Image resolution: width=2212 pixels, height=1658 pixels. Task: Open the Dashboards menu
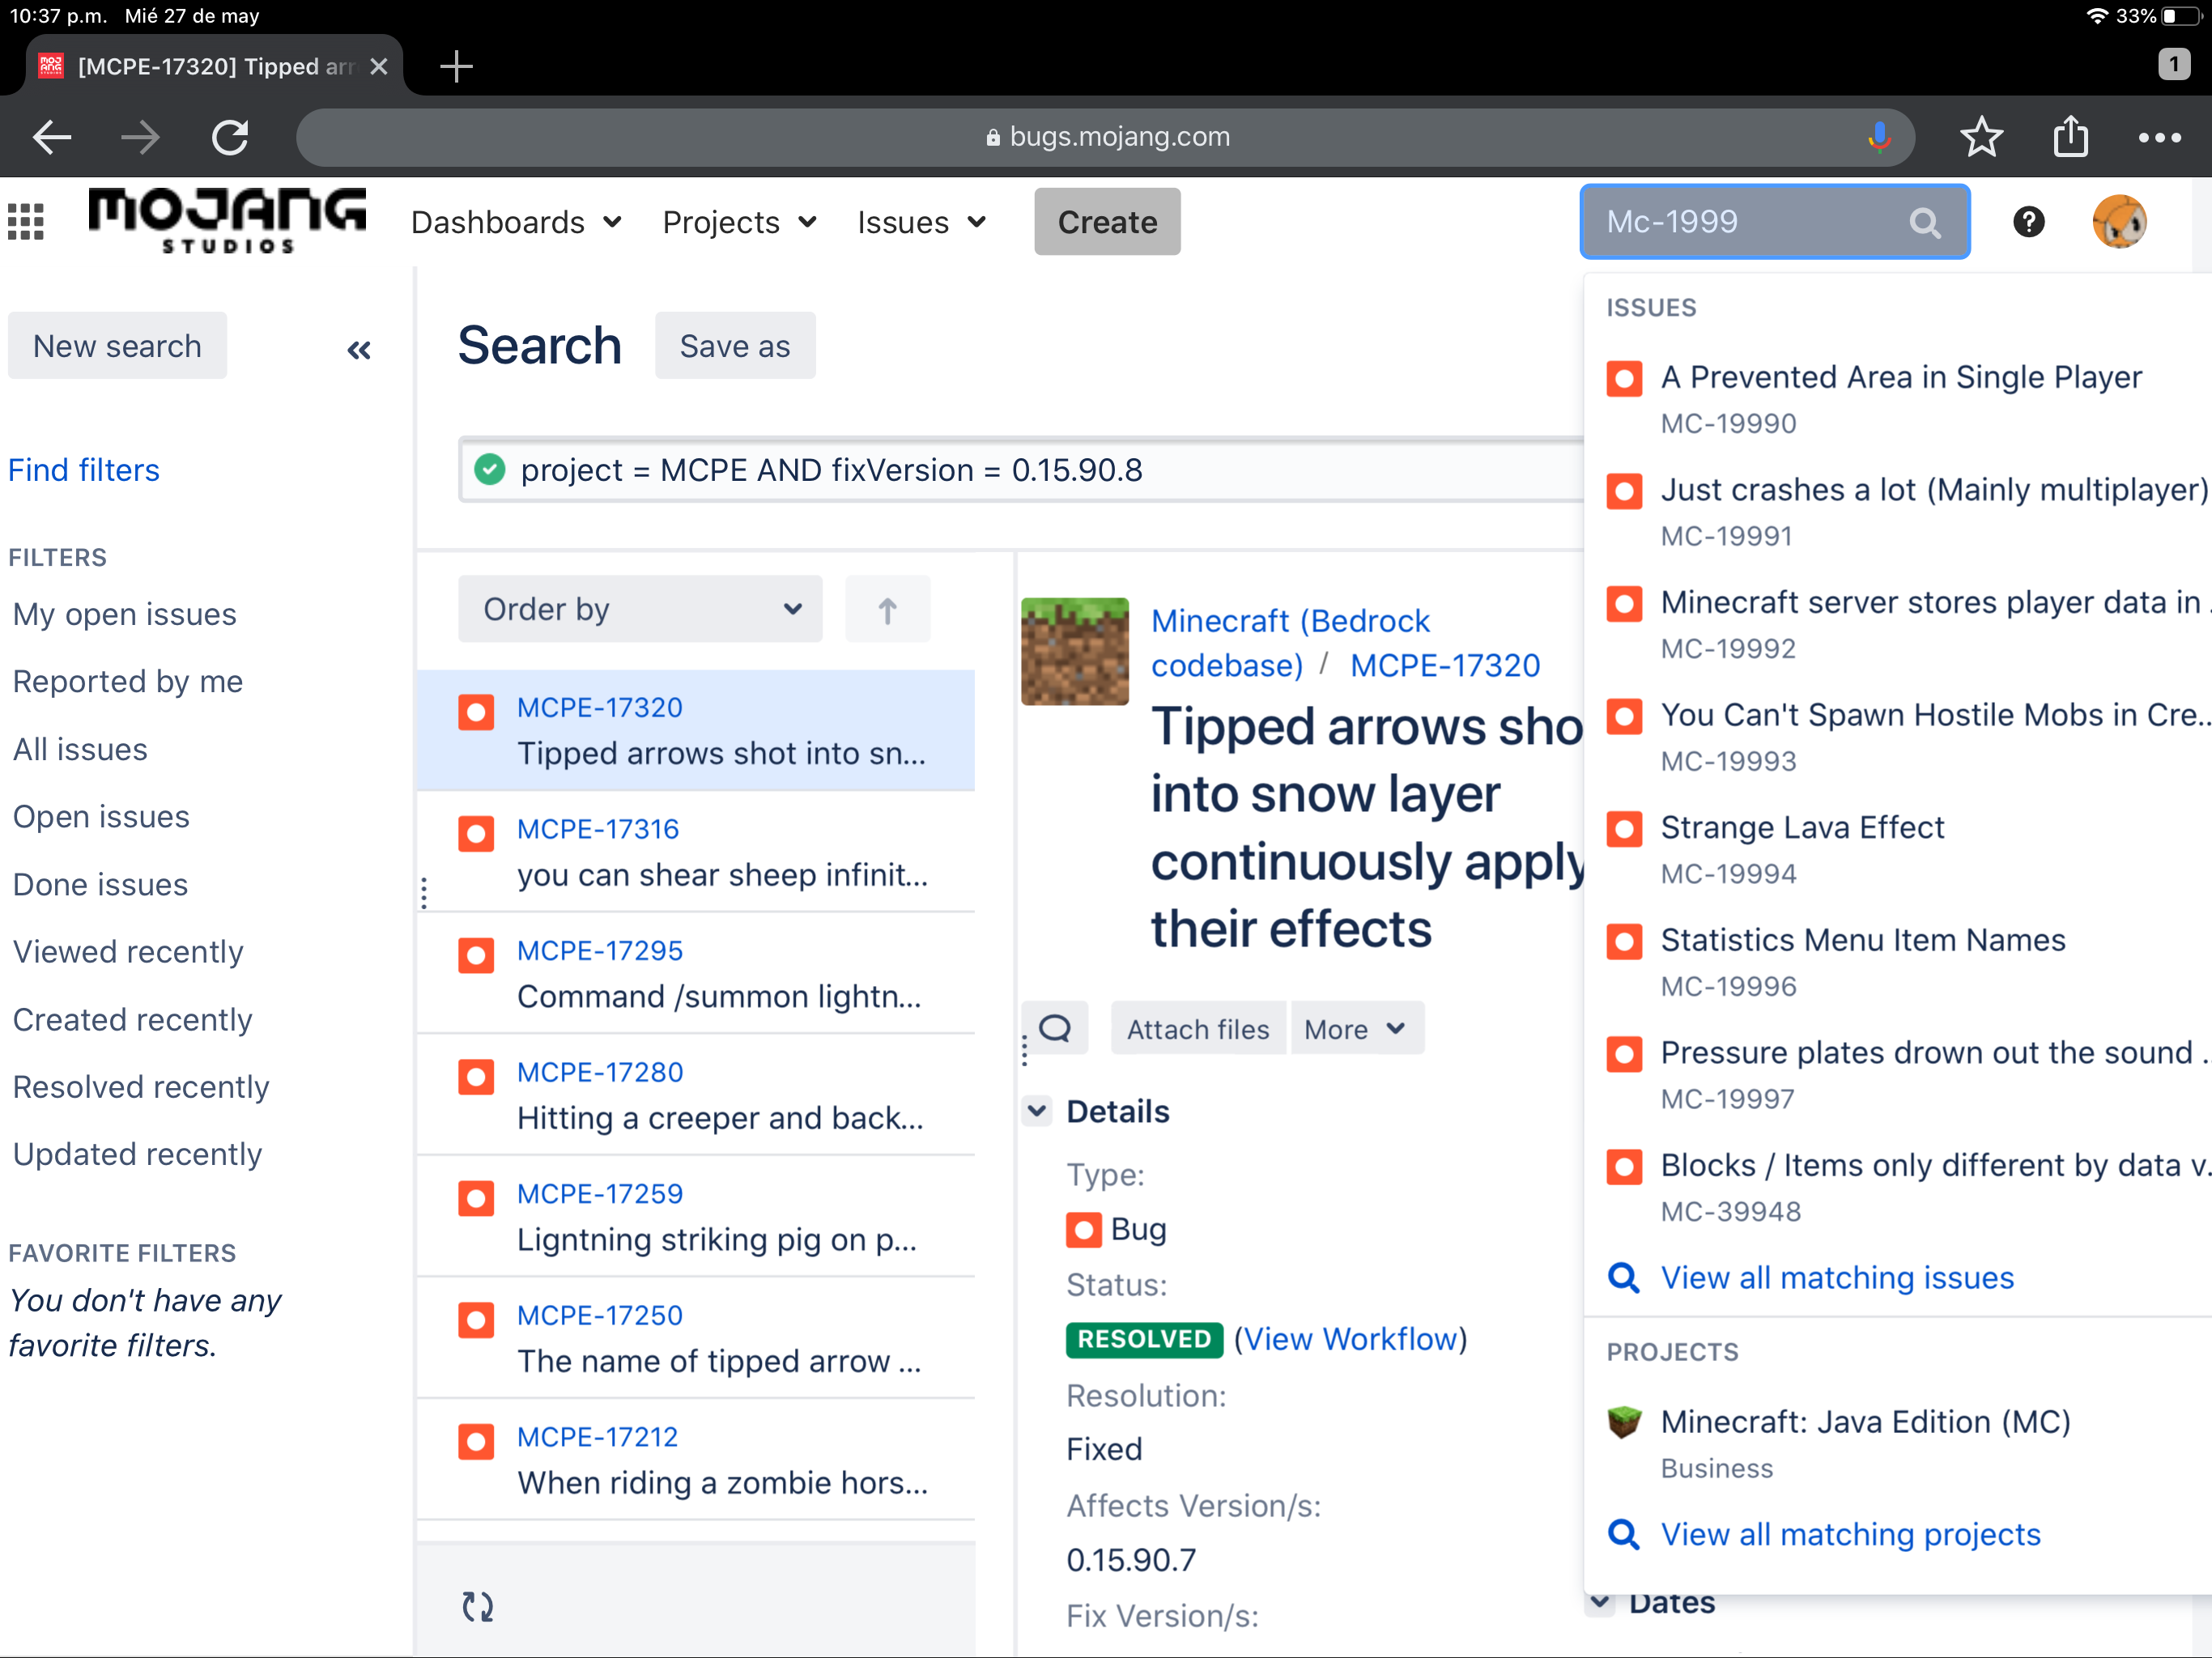pyautogui.click(x=516, y=222)
